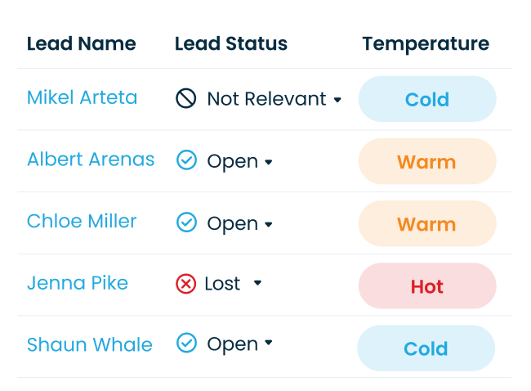This screenshot has height=391, width=531.
Task: Open Jenna Pike's lead record
Action: click(78, 283)
